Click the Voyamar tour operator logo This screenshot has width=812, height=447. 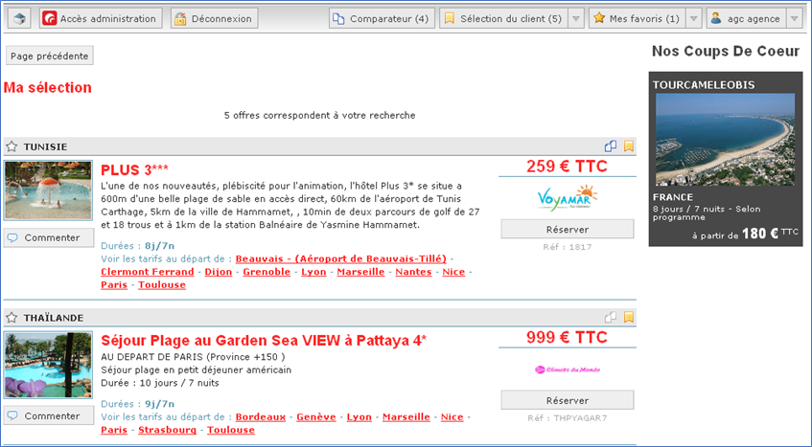(x=568, y=198)
